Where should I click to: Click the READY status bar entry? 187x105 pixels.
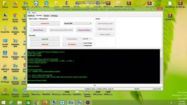[x=137, y=89]
